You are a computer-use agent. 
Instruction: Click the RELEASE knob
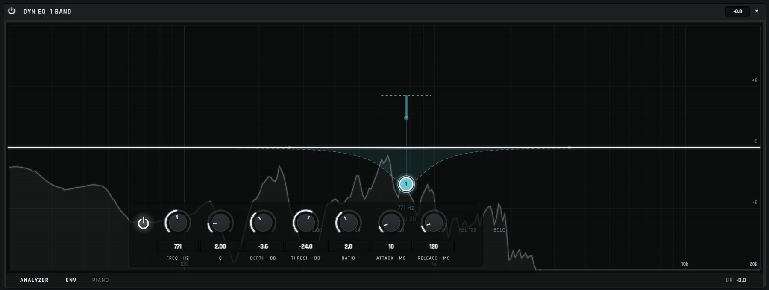[434, 222]
